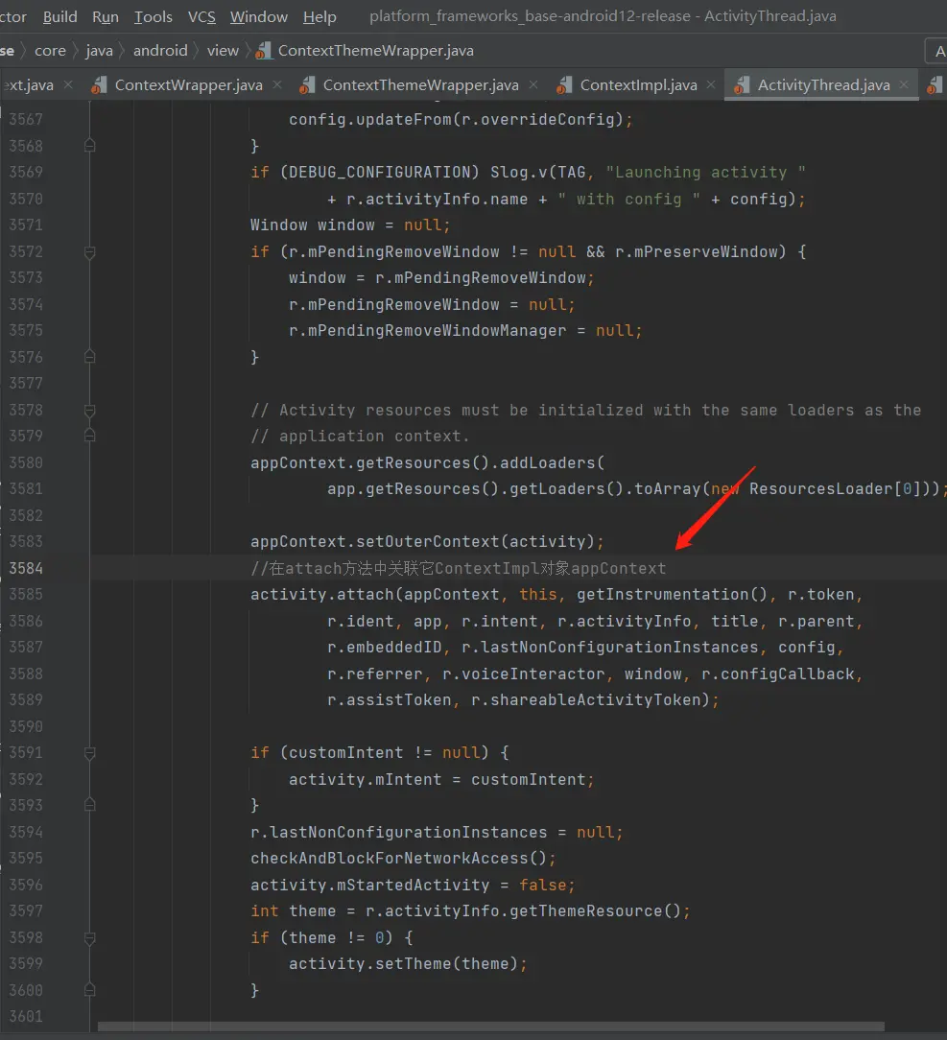Close the ContextWrapper.java editor tab
The height and width of the screenshot is (1040, 947).
pyautogui.click(x=277, y=84)
